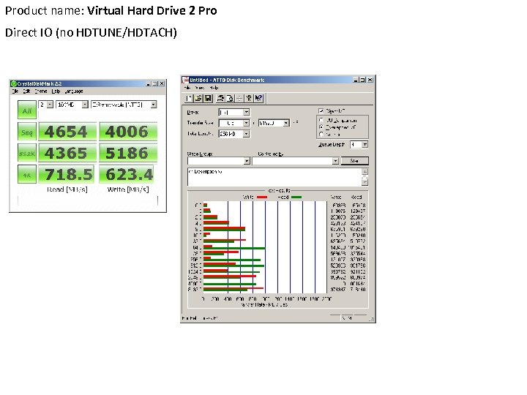
Task: Click inside the Description text box
Action: click(x=274, y=177)
